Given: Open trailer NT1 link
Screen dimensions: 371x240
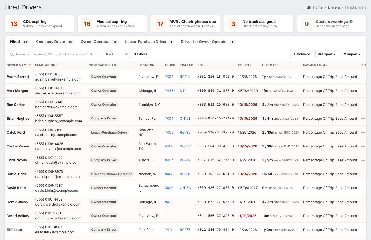Looking at the screenshot, I should [x=183, y=91].
